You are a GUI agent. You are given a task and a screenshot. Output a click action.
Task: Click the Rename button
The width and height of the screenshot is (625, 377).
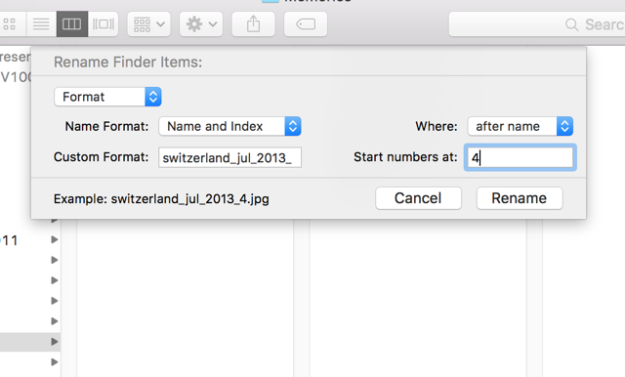[x=520, y=198]
